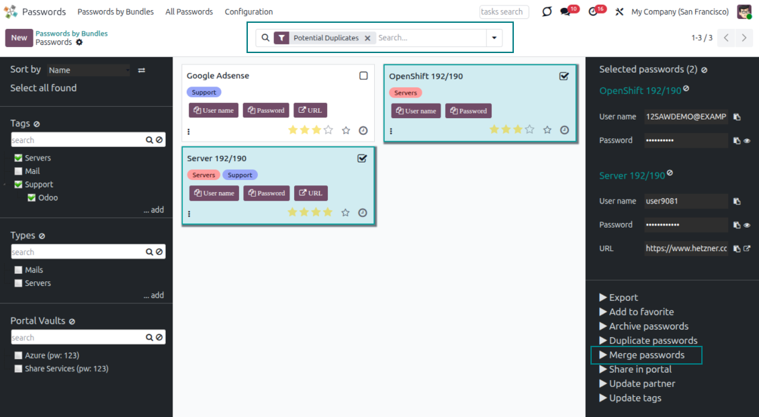
Task: Open the three-dot menu on Google Adsense card
Action: click(189, 132)
